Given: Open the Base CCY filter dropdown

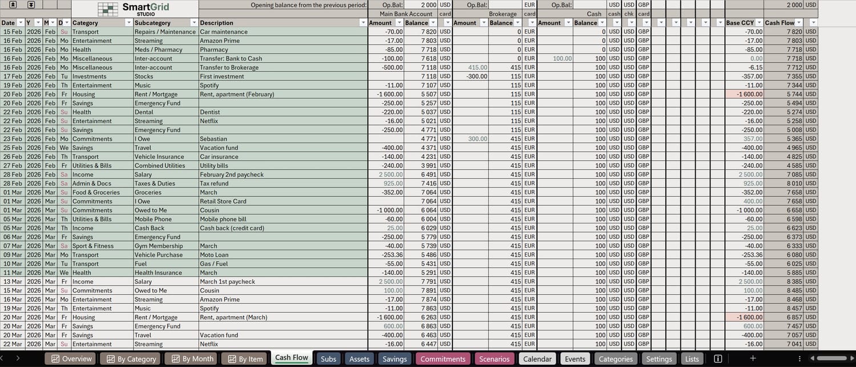Looking at the screenshot, I should point(759,23).
